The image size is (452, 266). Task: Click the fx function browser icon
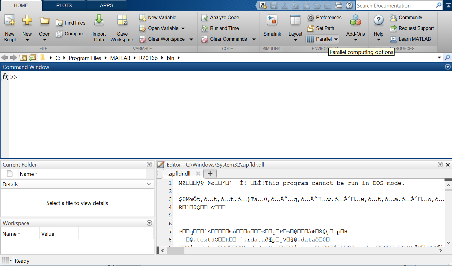(x=5, y=77)
